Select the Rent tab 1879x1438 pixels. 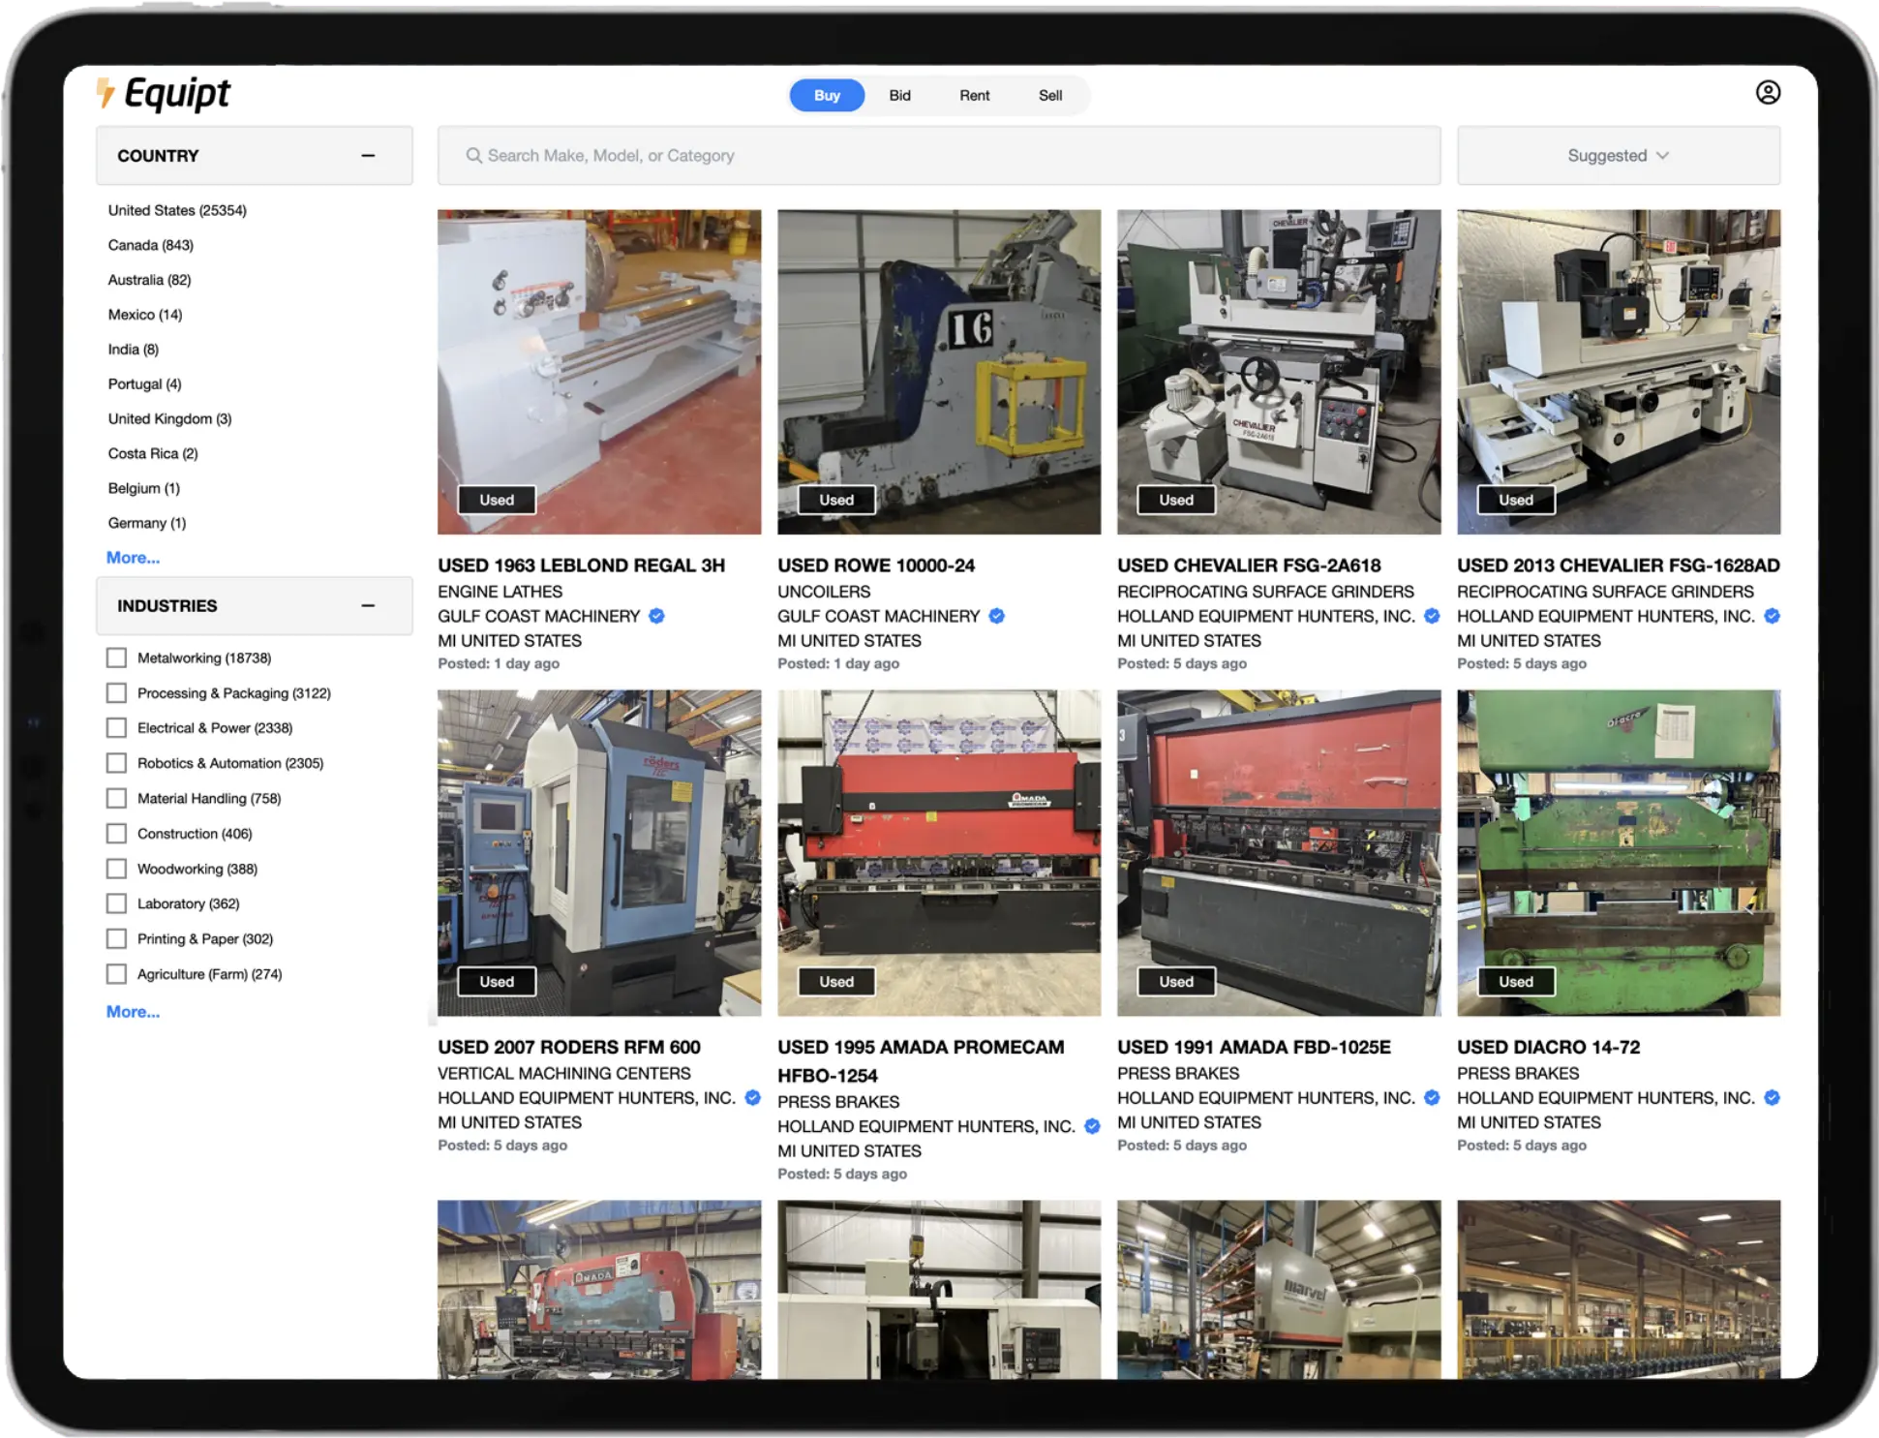[x=974, y=96]
